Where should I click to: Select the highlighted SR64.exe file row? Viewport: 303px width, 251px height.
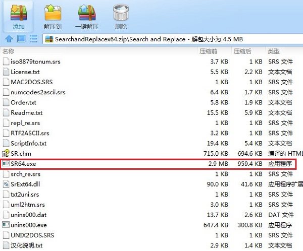(x=148, y=164)
